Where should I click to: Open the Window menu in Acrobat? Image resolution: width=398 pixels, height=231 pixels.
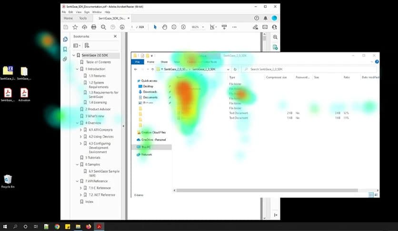click(x=97, y=12)
